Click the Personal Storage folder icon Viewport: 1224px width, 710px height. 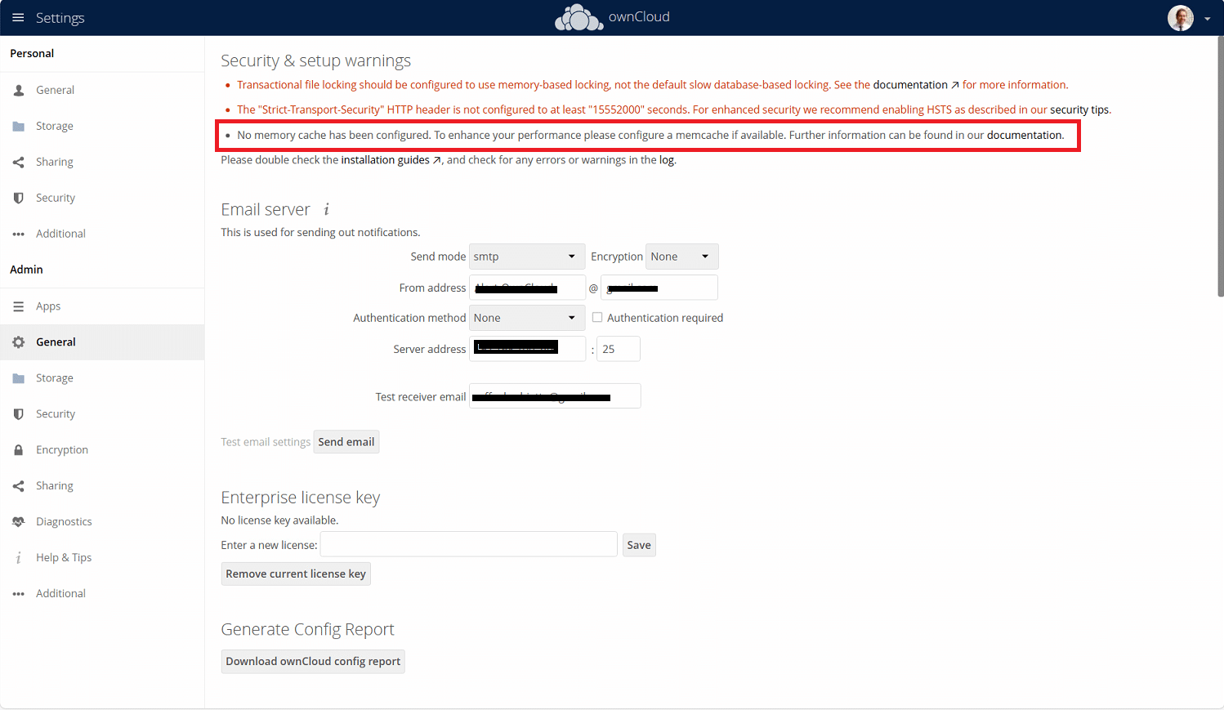19,127
